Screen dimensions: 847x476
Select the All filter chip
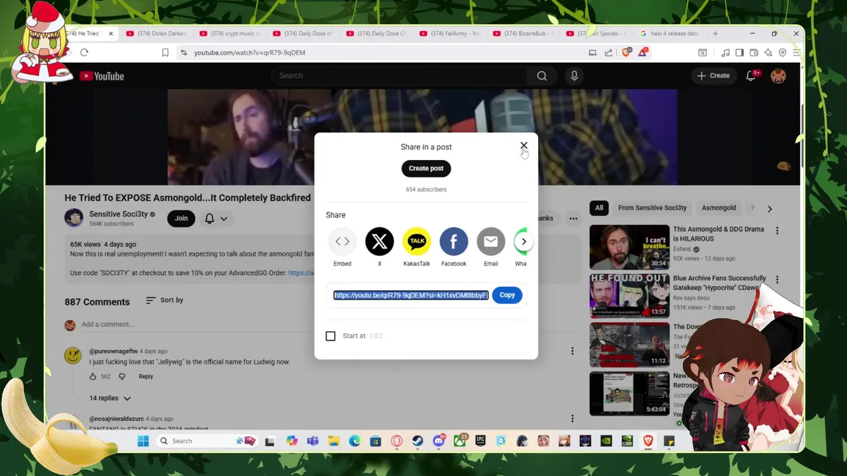599,208
